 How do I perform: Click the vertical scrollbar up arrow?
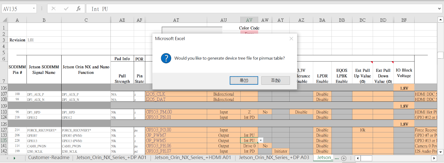coord(440,20)
